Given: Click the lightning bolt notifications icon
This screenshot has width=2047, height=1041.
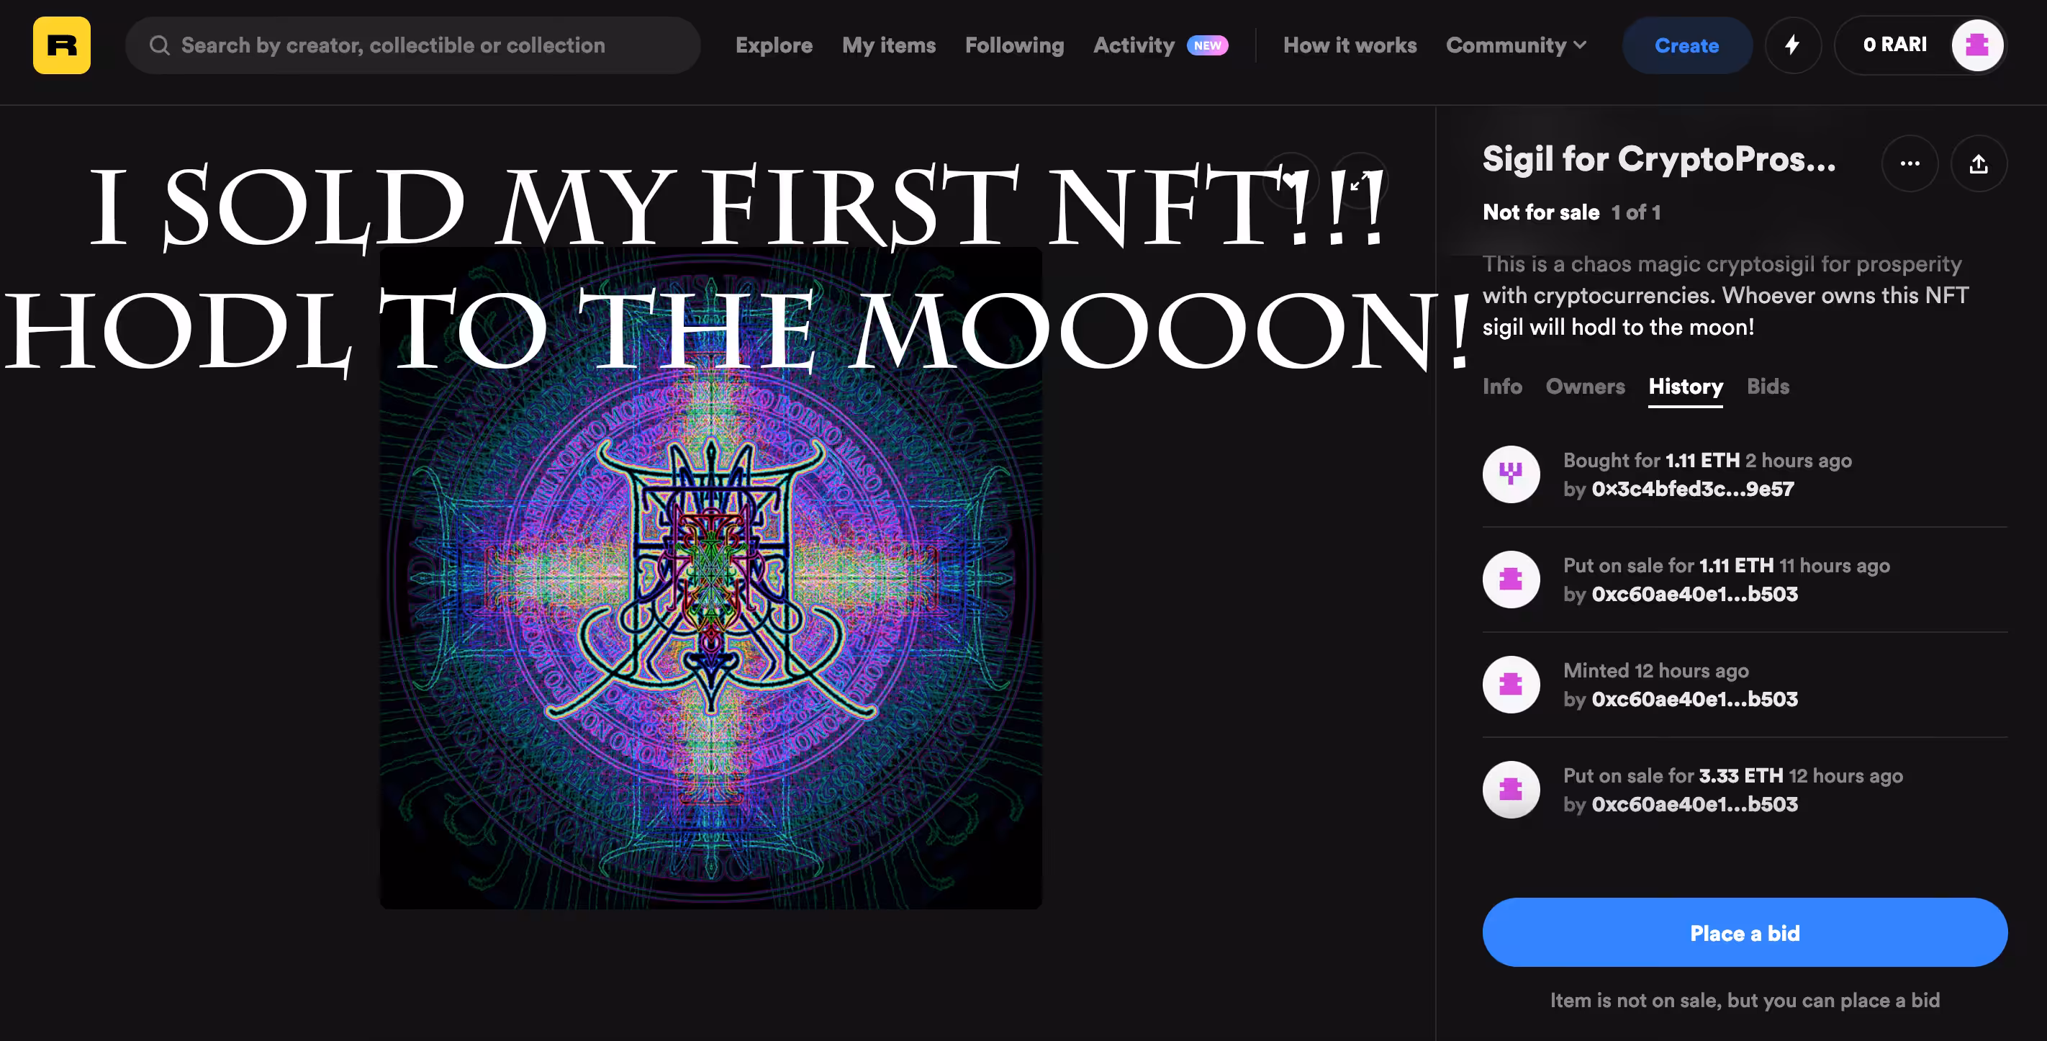Looking at the screenshot, I should (x=1793, y=45).
